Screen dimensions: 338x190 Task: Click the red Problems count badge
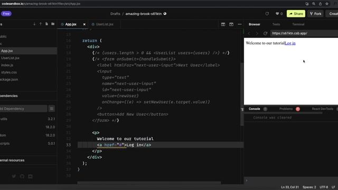pos(298,109)
